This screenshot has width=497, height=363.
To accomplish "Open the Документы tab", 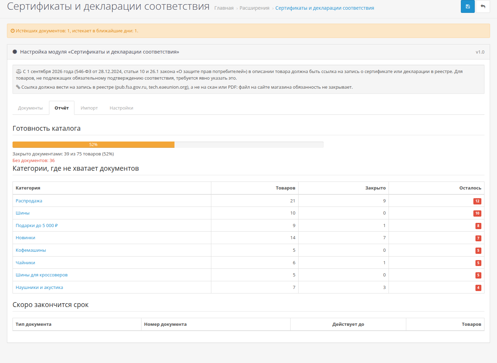I will pos(30,108).
